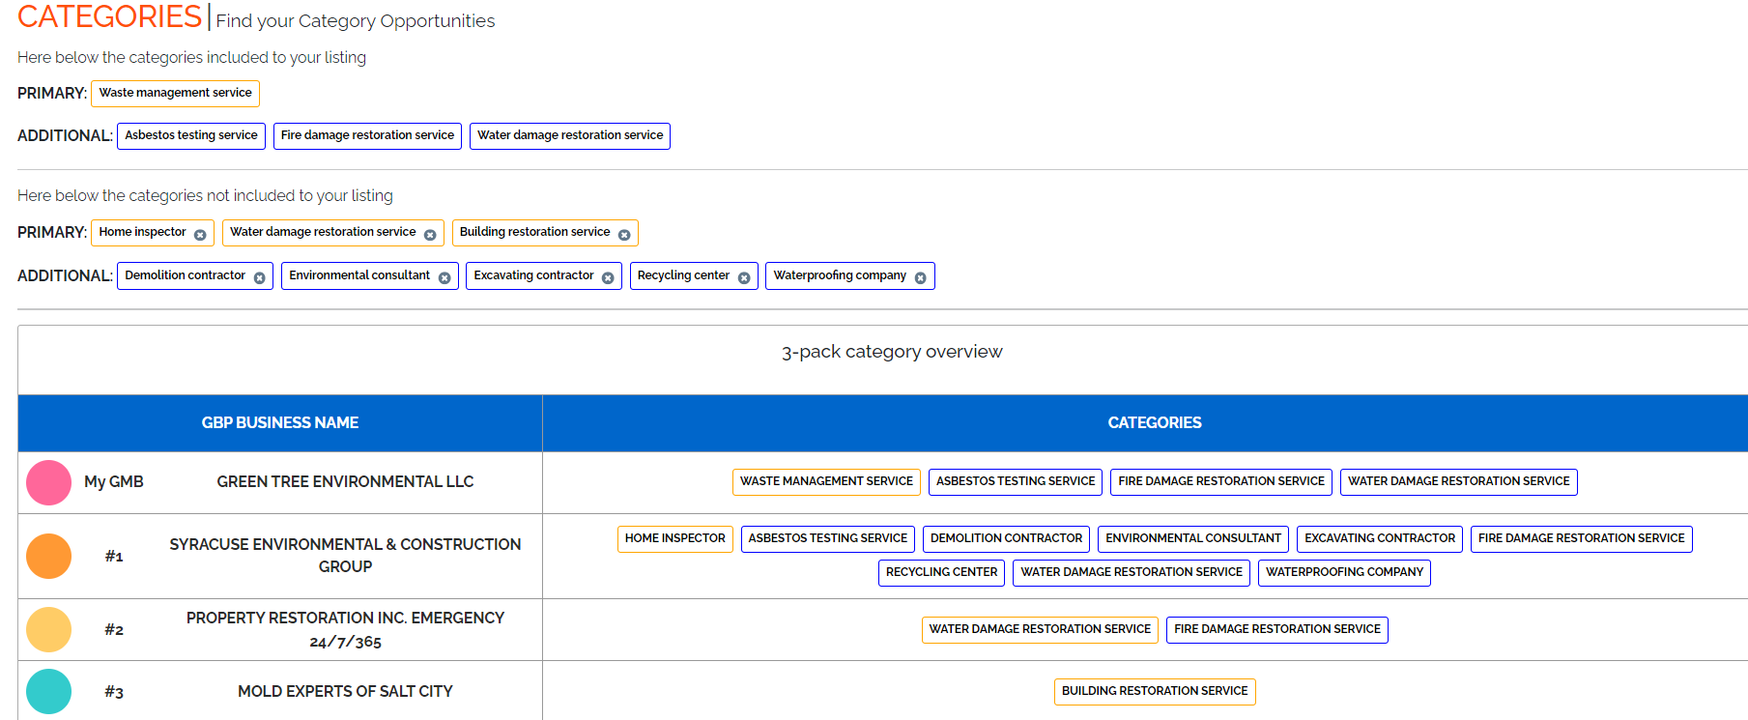
Task: Click RECYCLING CENTER tag in Syracuse row
Action: click(x=941, y=572)
